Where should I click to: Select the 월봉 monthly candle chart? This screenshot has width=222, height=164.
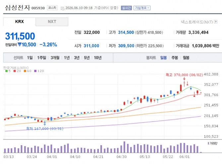coord(186,58)
